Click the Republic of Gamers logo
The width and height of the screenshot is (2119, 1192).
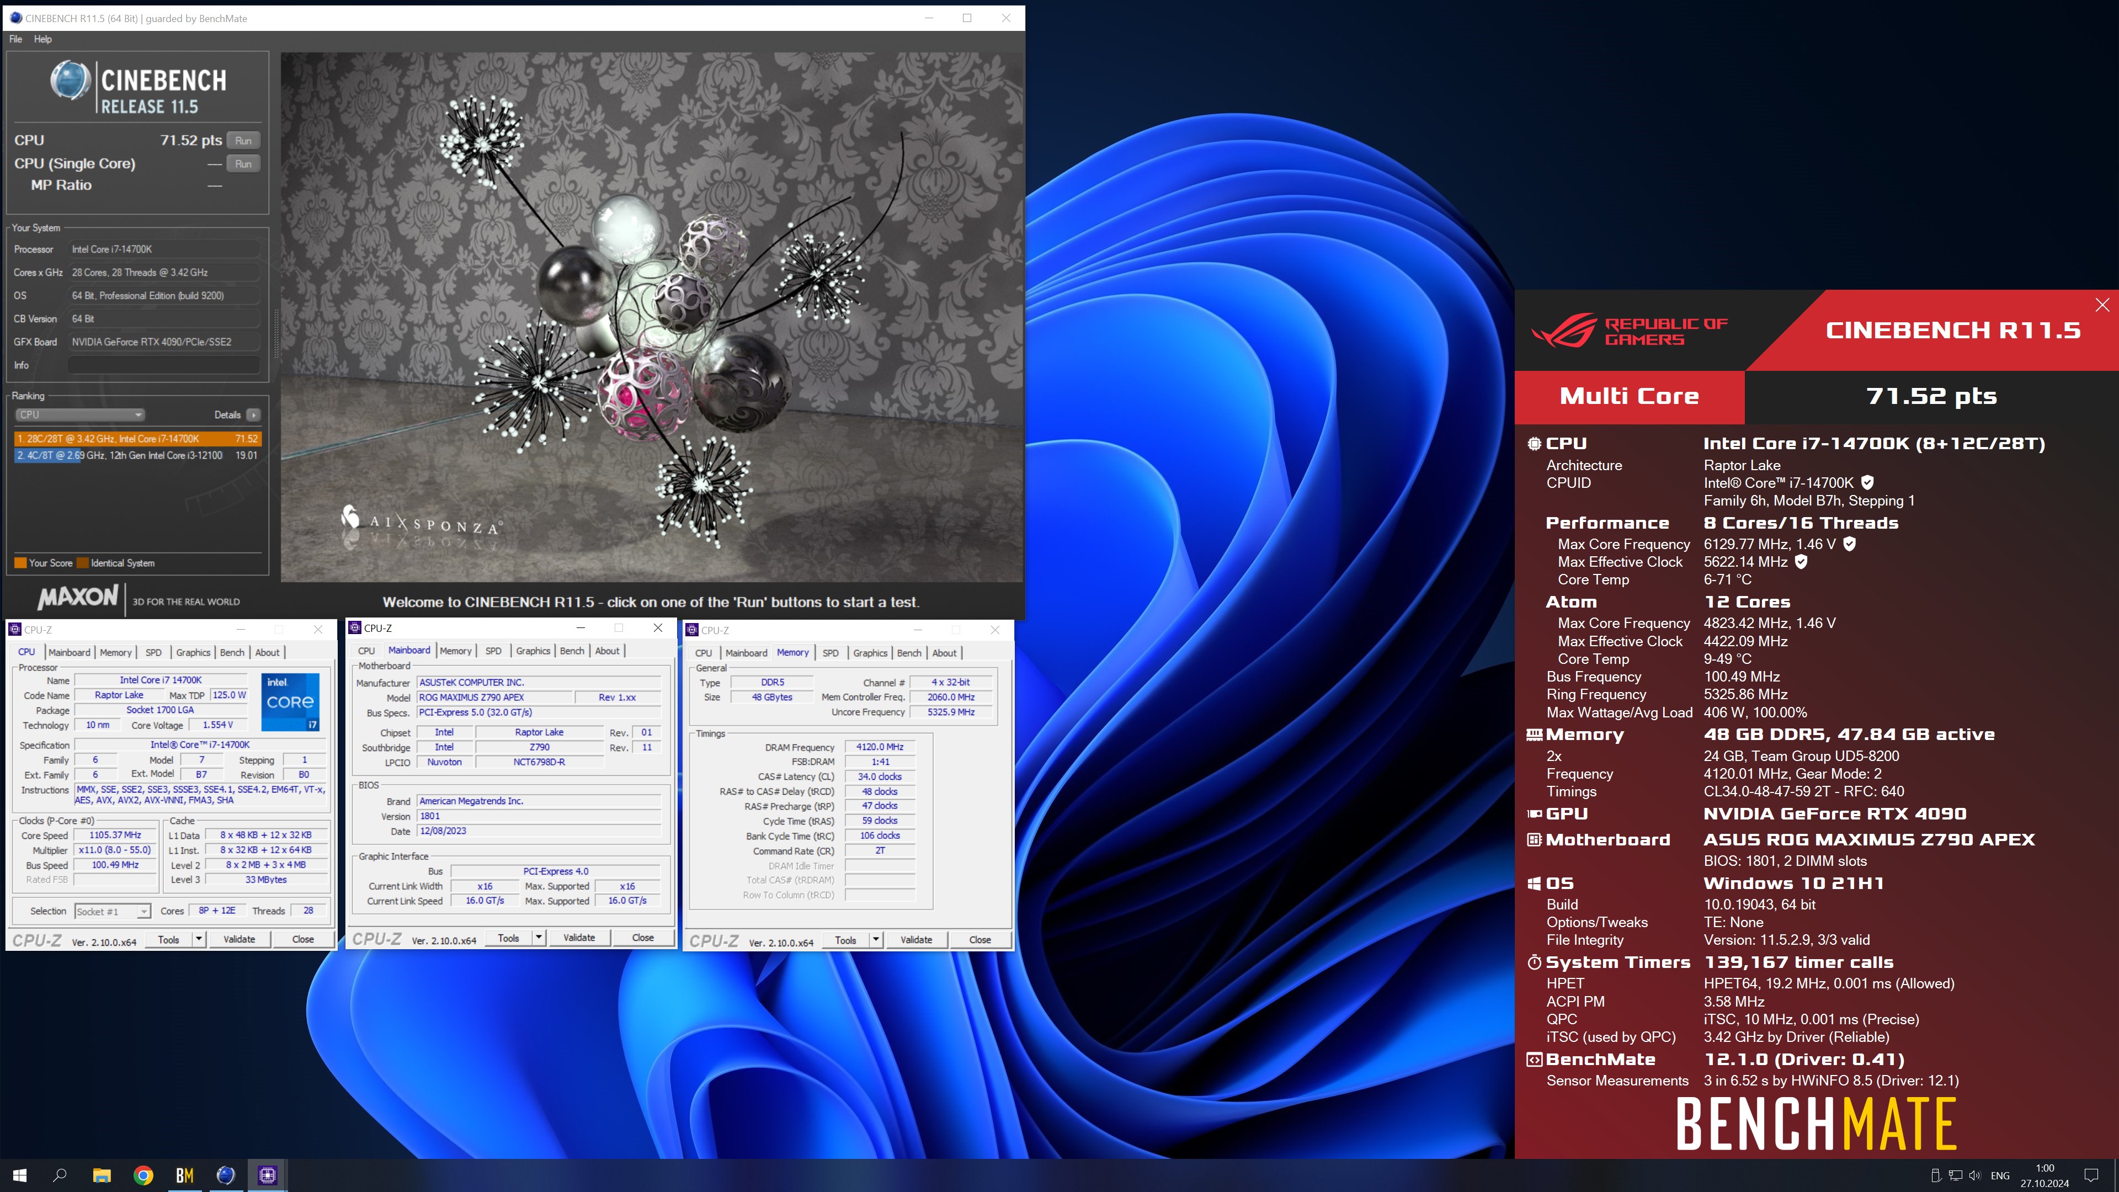point(1629,332)
